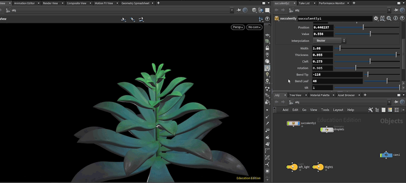This screenshot has width=406, height=183.
Task: Switch to the Performance Monitor tab
Action: pyautogui.click(x=332, y=3)
